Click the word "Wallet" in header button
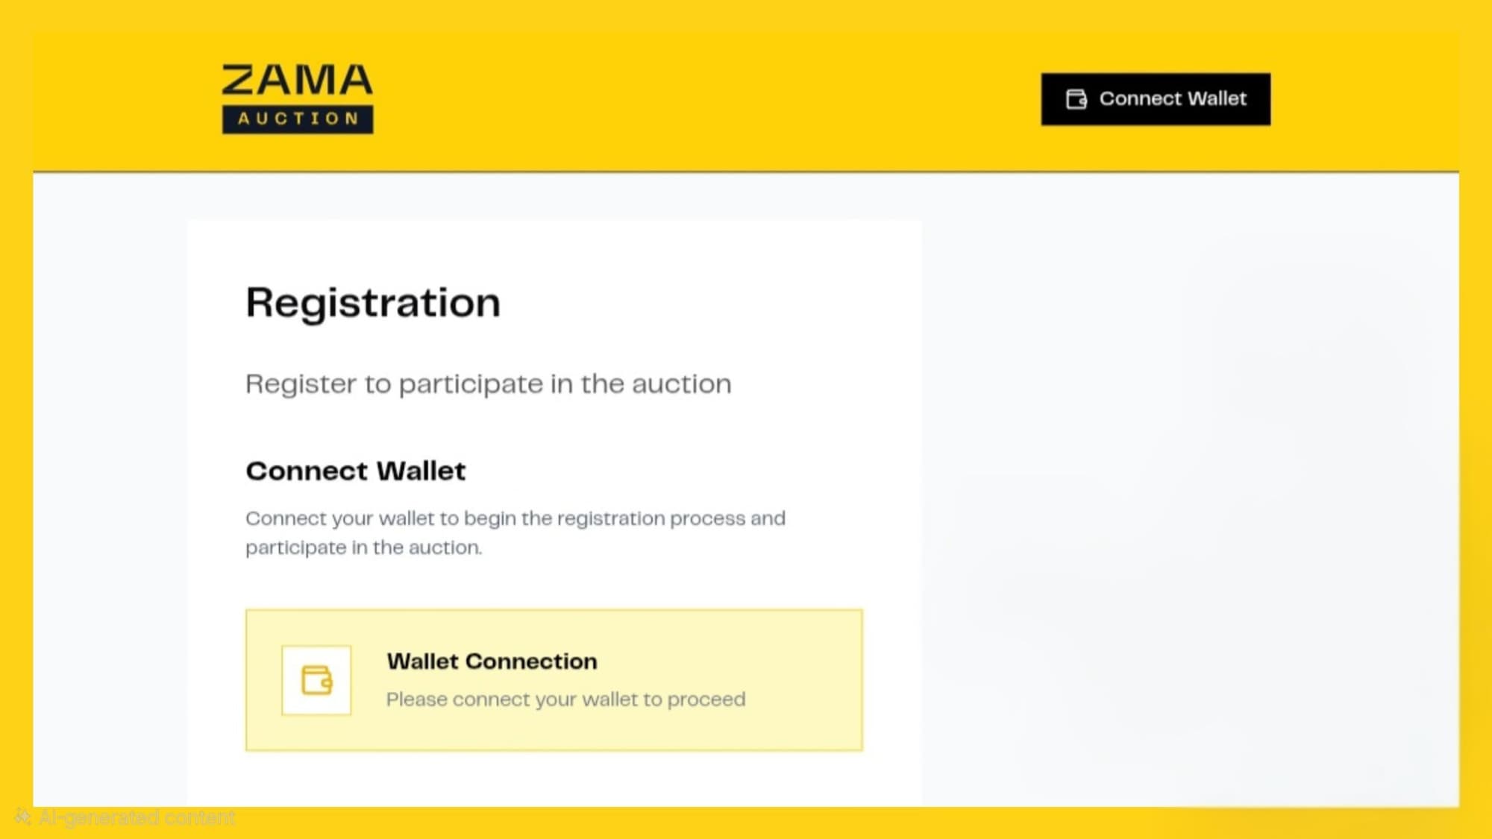Image resolution: width=1492 pixels, height=839 pixels. (1216, 99)
